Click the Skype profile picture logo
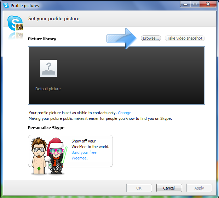 pyautogui.click(x=15, y=23)
